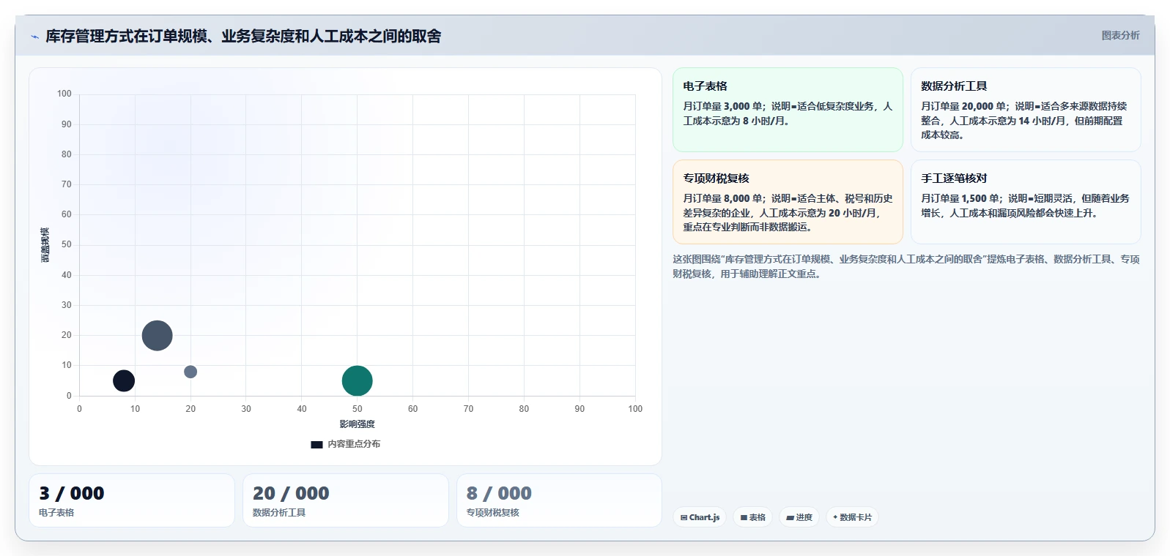Click the 20 / 000 stat card
Screen dimensions: 1170x556
point(346,500)
